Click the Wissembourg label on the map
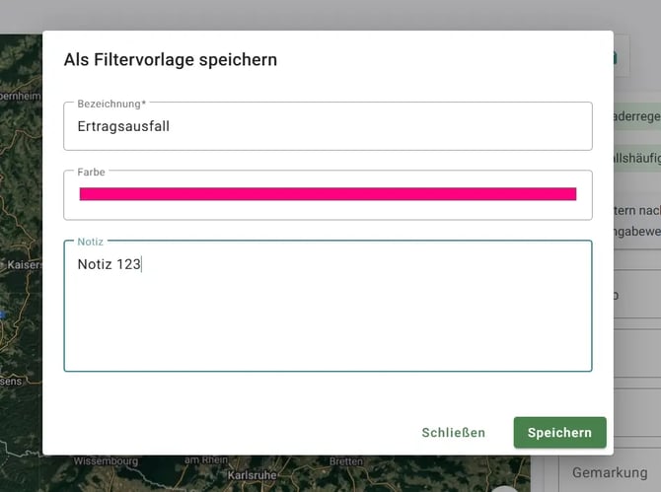 click(x=106, y=461)
